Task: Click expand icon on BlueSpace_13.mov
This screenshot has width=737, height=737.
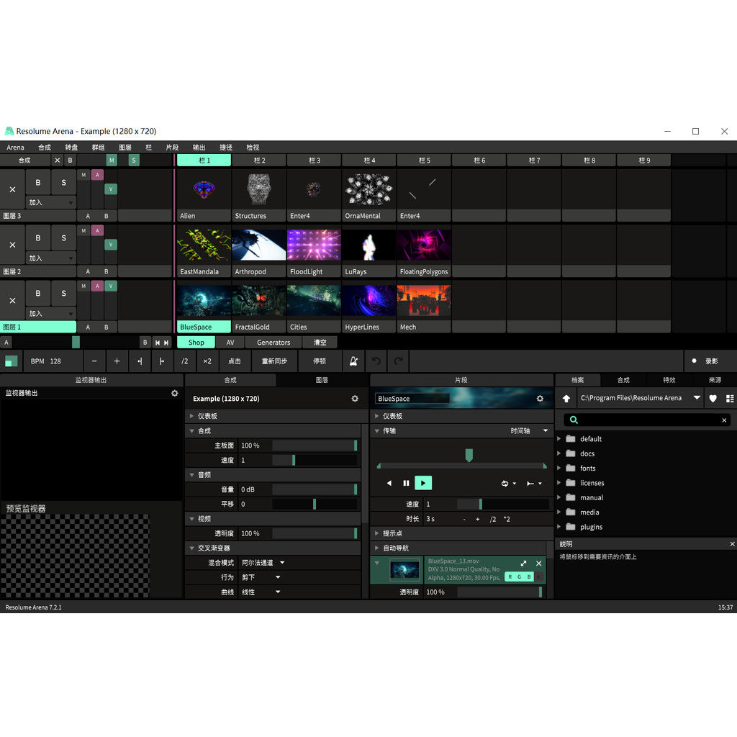Action: point(524,563)
